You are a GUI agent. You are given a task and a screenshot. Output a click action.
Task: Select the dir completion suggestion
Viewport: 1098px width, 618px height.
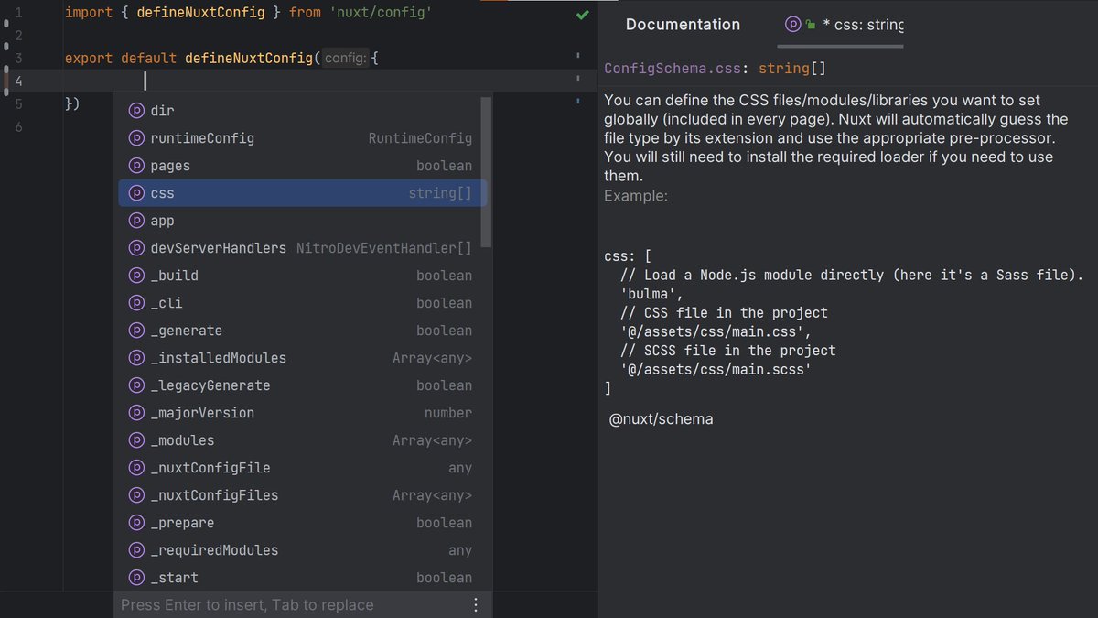(299, 111)
